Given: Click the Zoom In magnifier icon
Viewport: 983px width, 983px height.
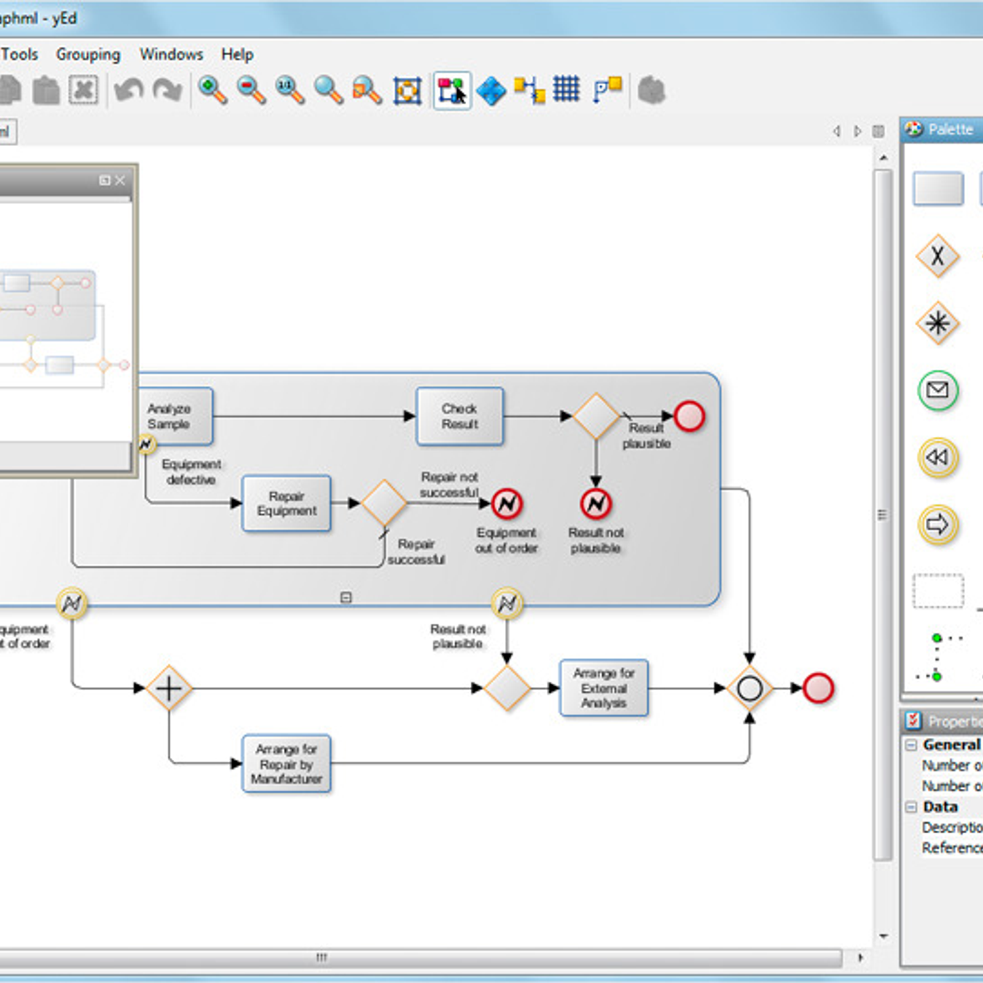Looking at the screenshot, I should point(213,90).
